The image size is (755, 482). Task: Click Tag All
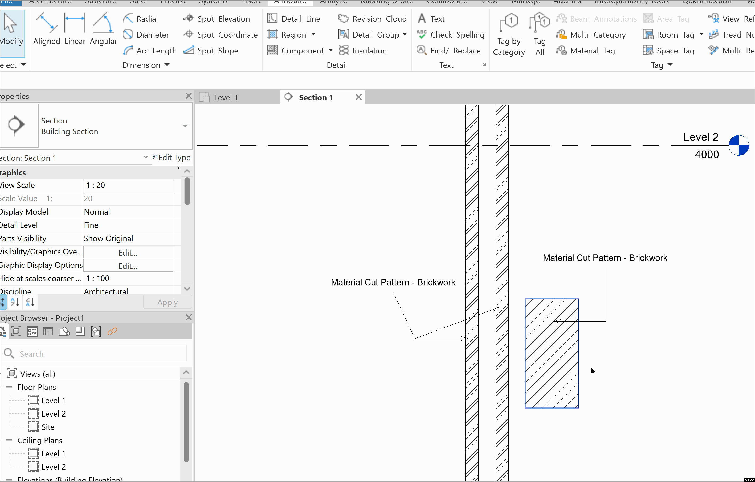540,35
